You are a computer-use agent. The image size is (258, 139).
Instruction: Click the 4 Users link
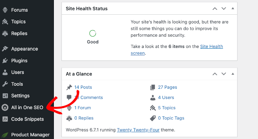coord(166,97)
